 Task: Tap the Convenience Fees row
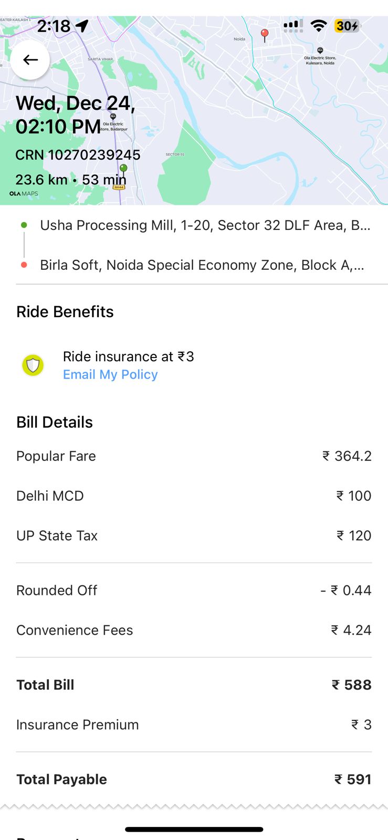pos(194,630)
